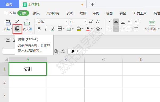Open the font size dropdown
This screenshot has height=102, width=160.
[x=85, y=22]
